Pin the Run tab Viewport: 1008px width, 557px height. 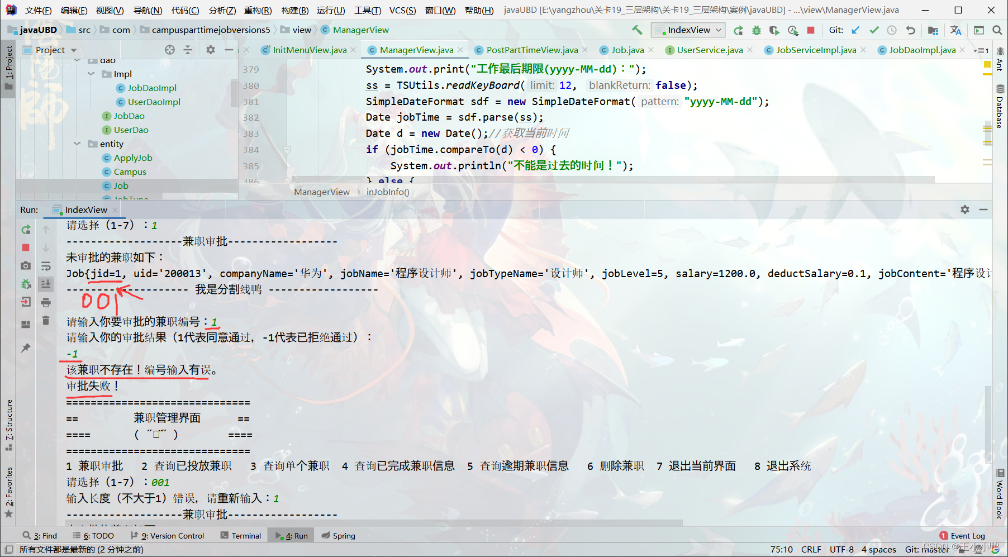[x=26, y=348]
